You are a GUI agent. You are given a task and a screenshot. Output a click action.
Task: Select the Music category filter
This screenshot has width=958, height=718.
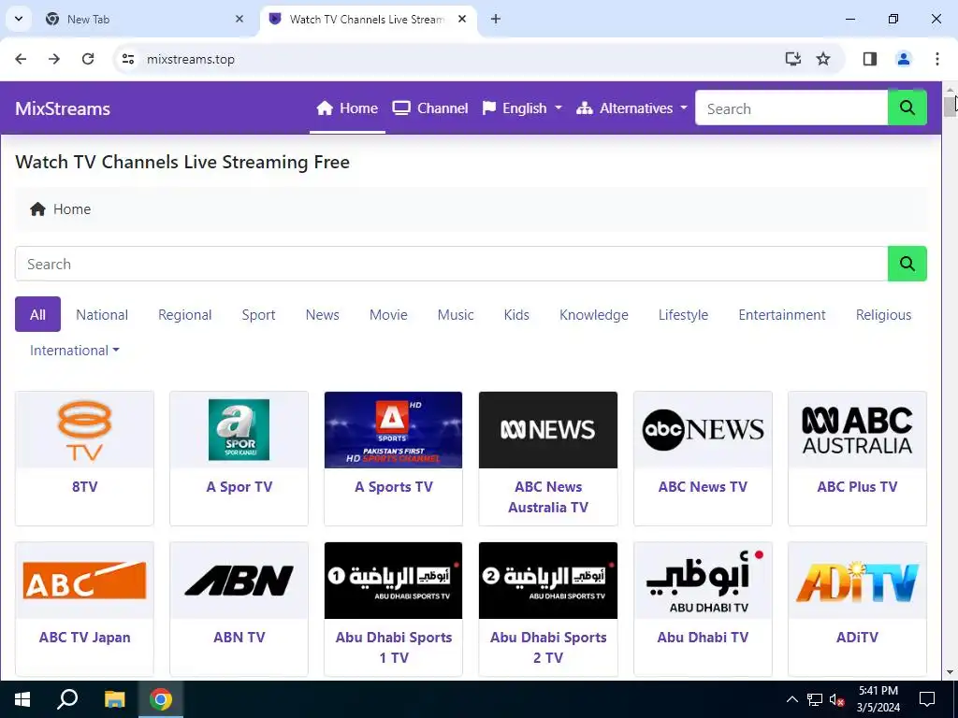pos(456,314)
